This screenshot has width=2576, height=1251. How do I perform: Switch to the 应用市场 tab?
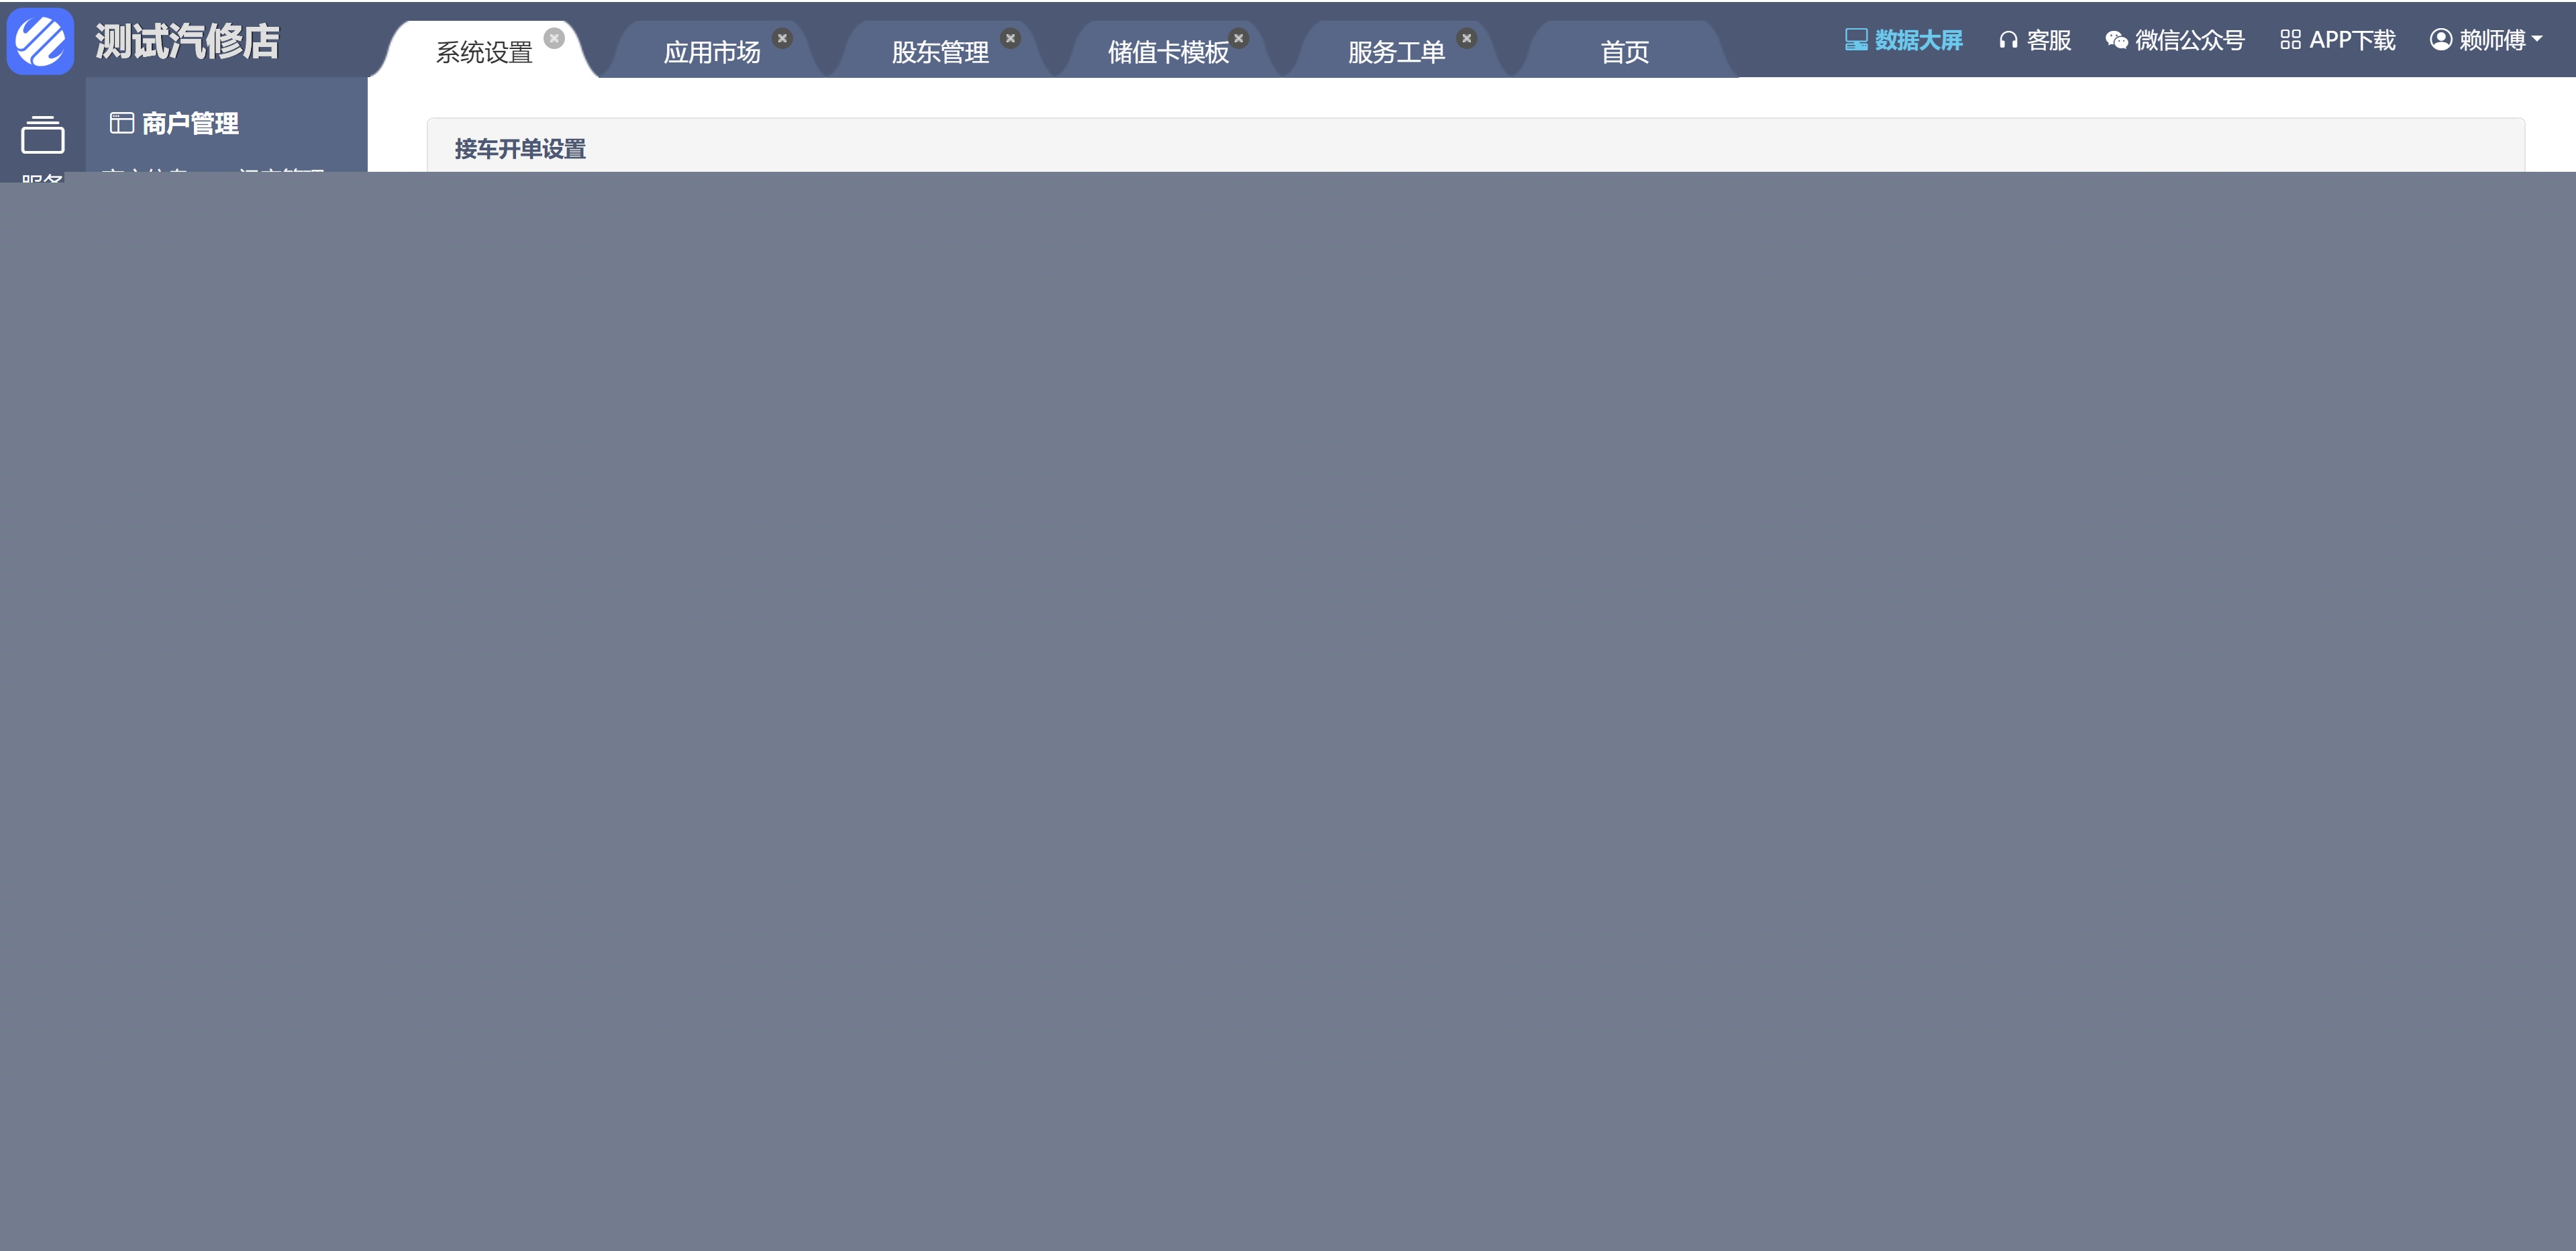point(712,52)
